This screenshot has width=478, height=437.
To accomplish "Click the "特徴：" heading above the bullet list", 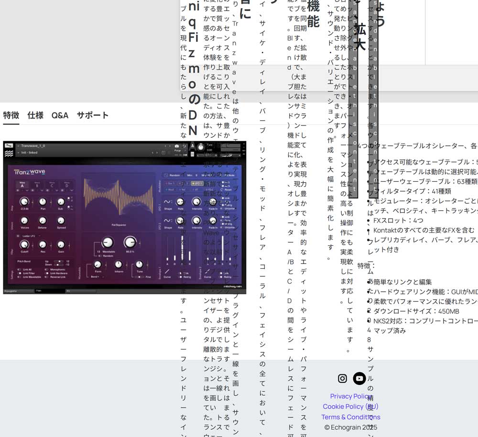I will tap(367, 266).
